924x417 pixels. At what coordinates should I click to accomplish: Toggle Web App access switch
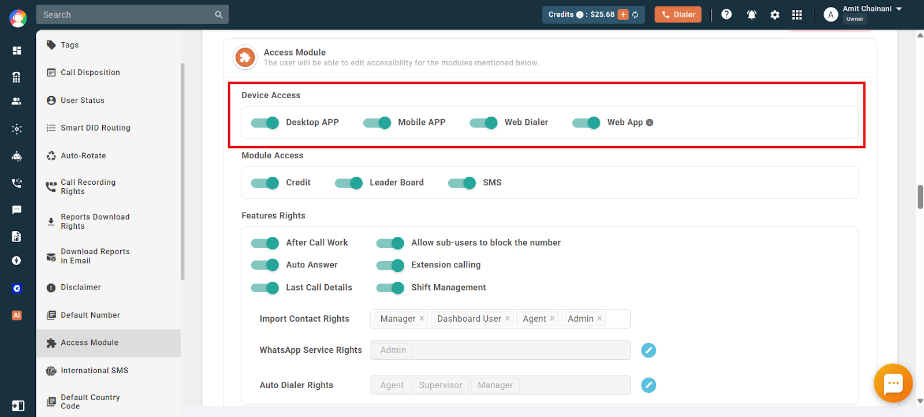[x=586, y=122]
